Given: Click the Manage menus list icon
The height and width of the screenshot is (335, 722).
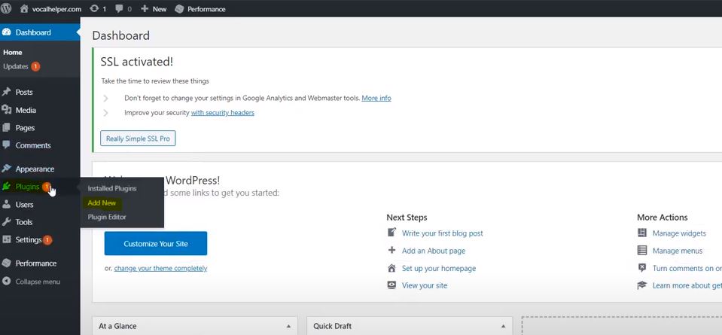Looking at the screenshot, I should click(x=642, y=251).
